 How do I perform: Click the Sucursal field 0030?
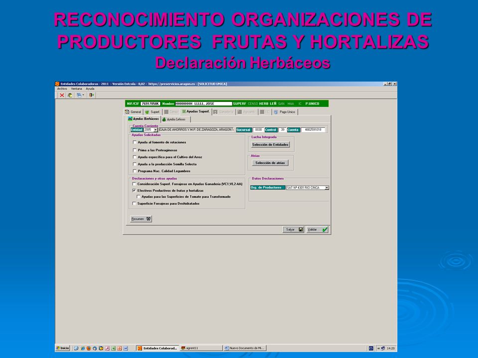pos(258,130)
